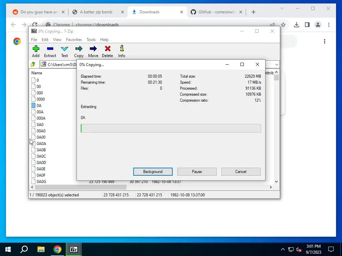The height and width of the screenshot is (256, 342).
Task: Click the Info toolbar icon
Action: 122,51
